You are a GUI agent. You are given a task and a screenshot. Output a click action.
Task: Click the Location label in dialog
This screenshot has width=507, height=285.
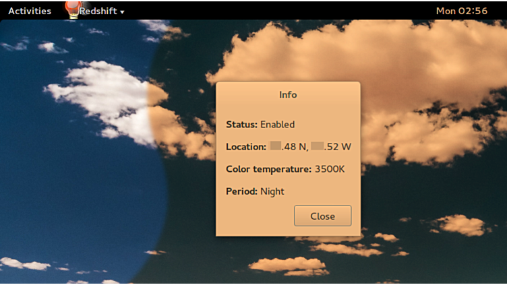(245, 147)
